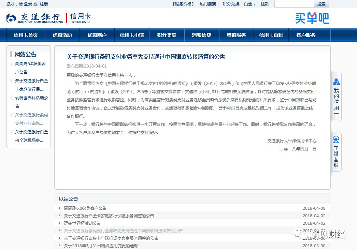Image resolution: width=357 pixels, height=250 pixels.
Task: Open 消费信贷 navigation item
Action: pyautogui.click(x=201, y=35)
